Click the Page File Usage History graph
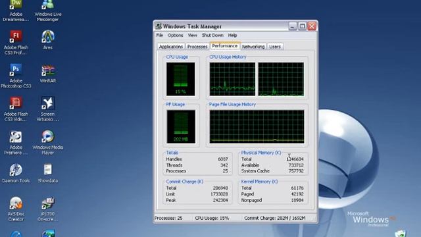 [x=257, y=126]
